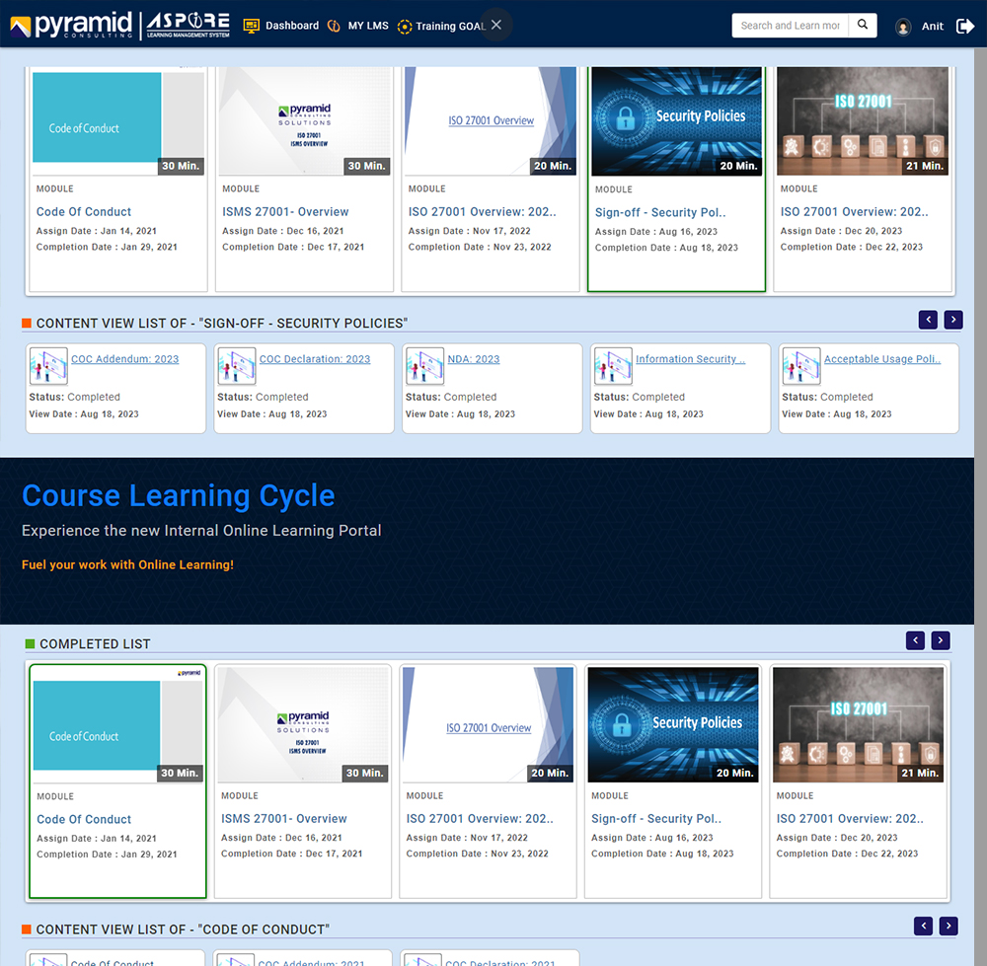This screenshot has height=966, width=987.
Task: Open ISMS 27001- Overview module in Completed List
Action: click(284, 818)
